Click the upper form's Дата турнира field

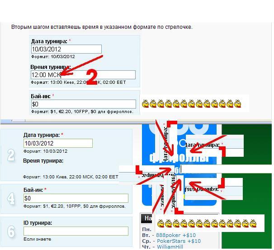click(x=66, y=49)
